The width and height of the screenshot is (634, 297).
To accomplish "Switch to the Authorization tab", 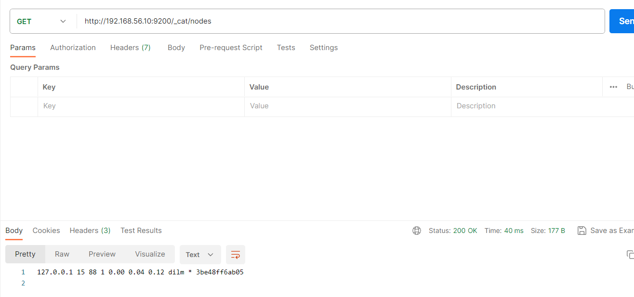I will 73,48.
